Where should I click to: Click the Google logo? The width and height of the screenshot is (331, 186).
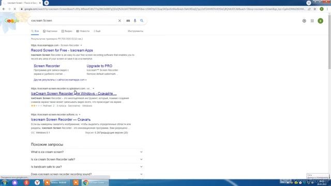[12, 21]
